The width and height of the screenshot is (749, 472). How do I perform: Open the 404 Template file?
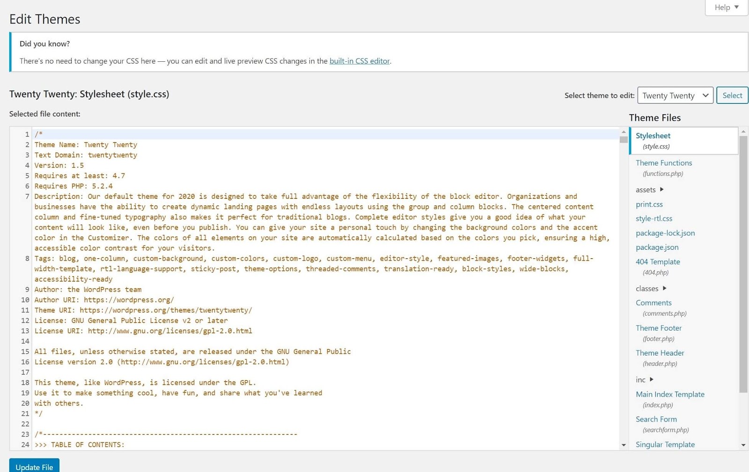657,262
